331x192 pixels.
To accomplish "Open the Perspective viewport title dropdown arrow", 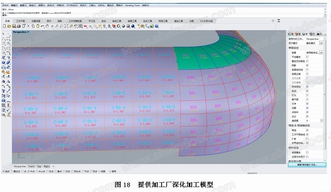I will coord(28,32).
